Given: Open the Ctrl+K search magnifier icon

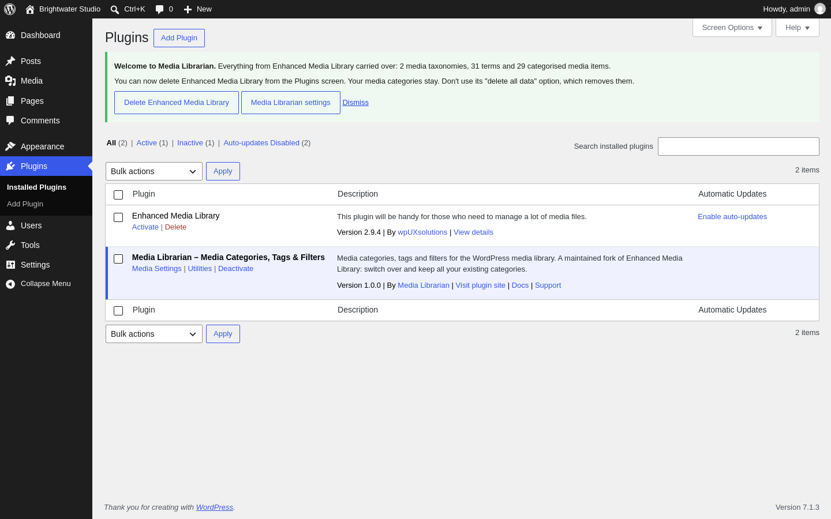Looking at the screenshot, I should 115,9.
